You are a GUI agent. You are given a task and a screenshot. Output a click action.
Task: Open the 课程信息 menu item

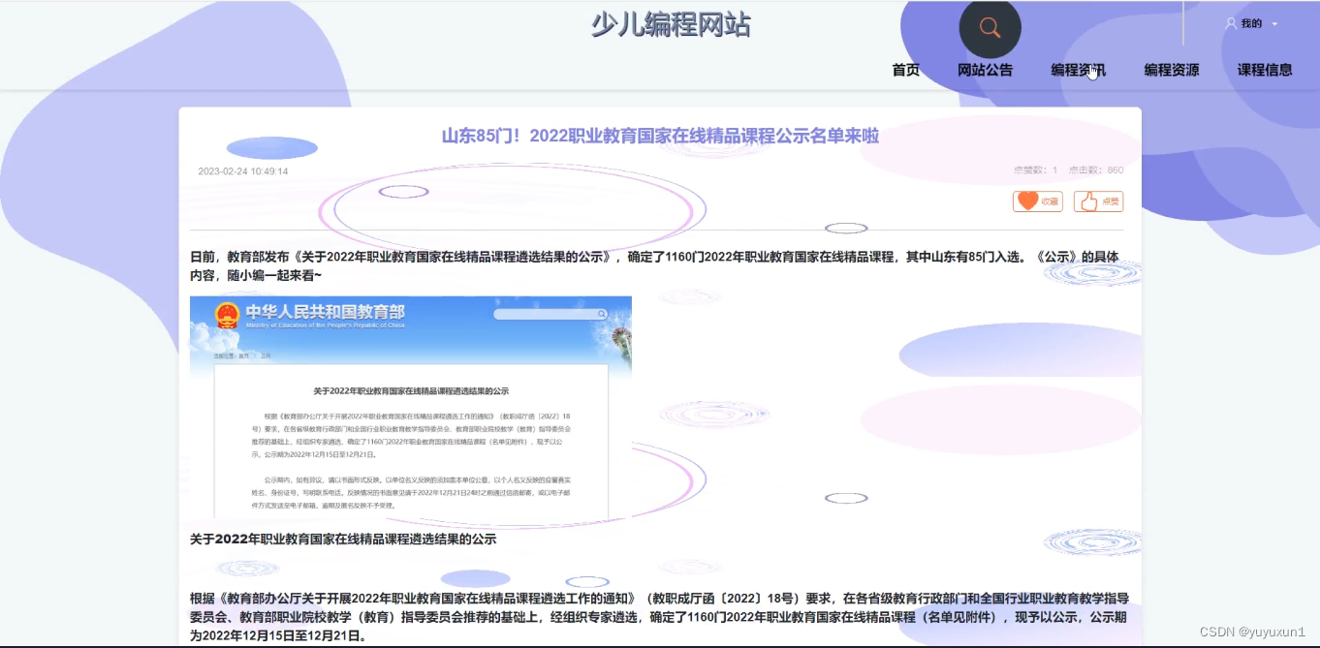click(x=1265, y=70)
